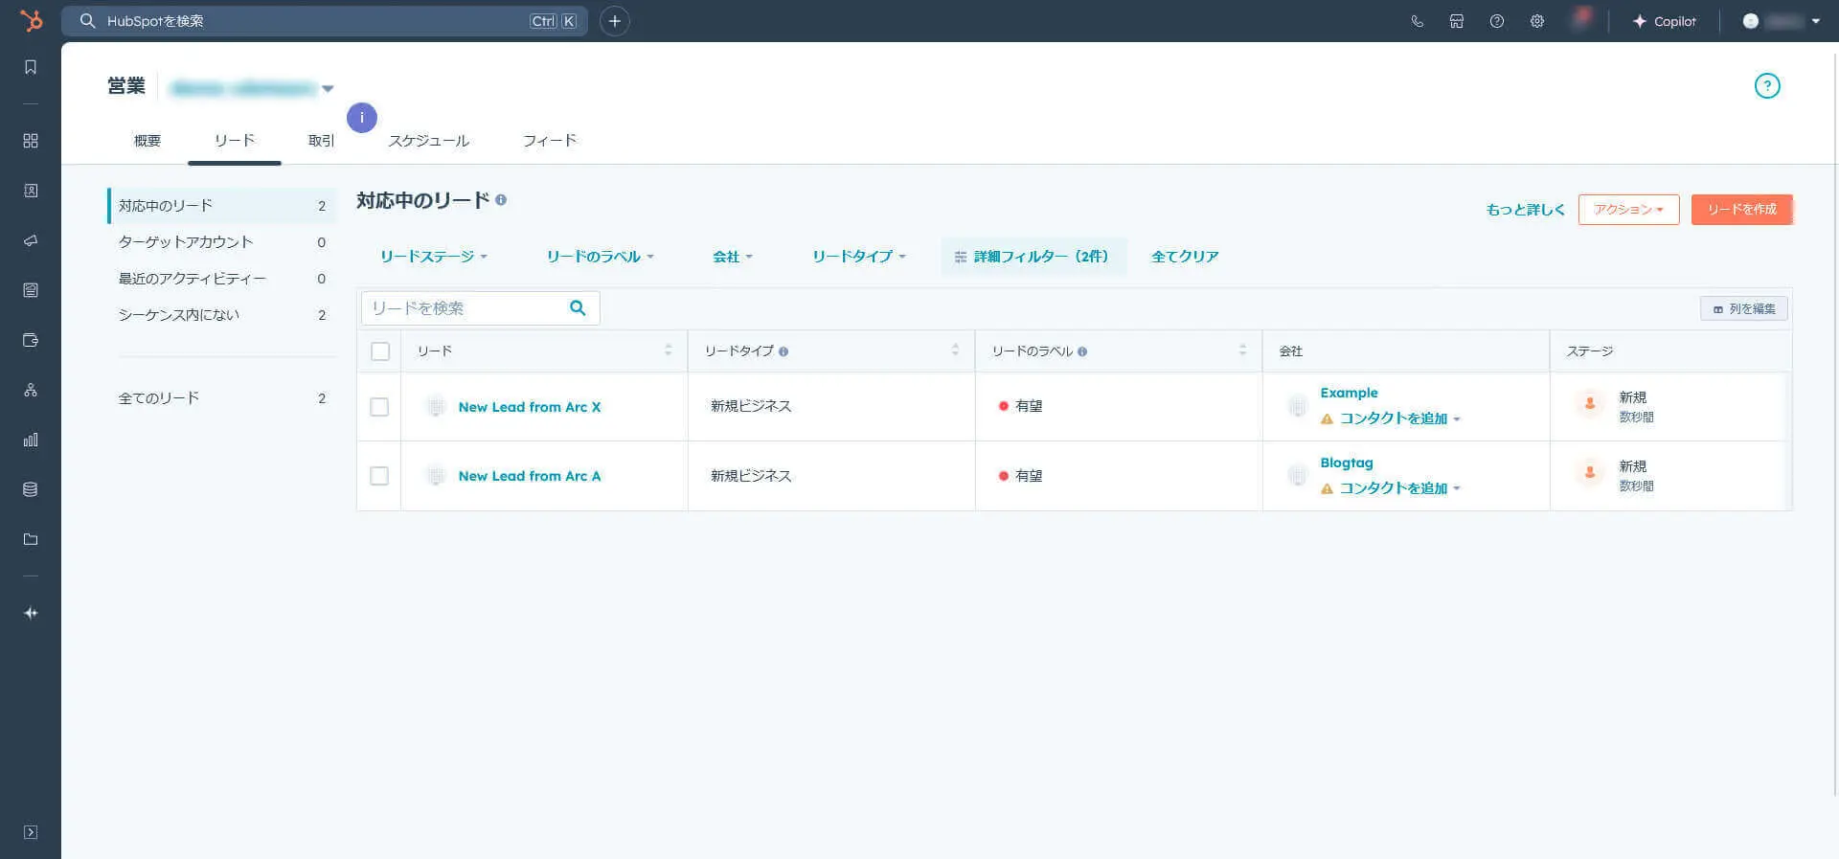Open the help icon in top bar

coord(1497,21)
